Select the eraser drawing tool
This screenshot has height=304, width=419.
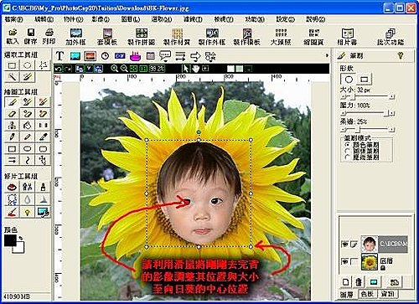tap(12, 114)
